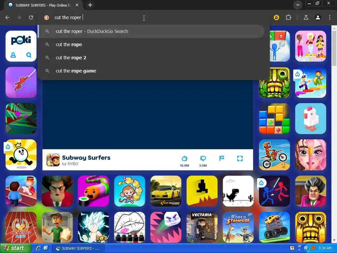This screenshot has height=253, width=337.
Task: Open the Vectaria game thumbnail
Action: 202,227
